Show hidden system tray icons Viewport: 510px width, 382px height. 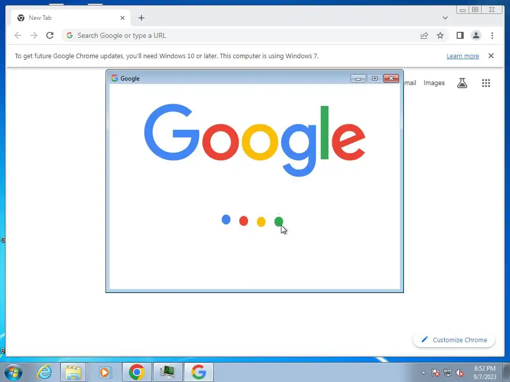tap(423, 373)
